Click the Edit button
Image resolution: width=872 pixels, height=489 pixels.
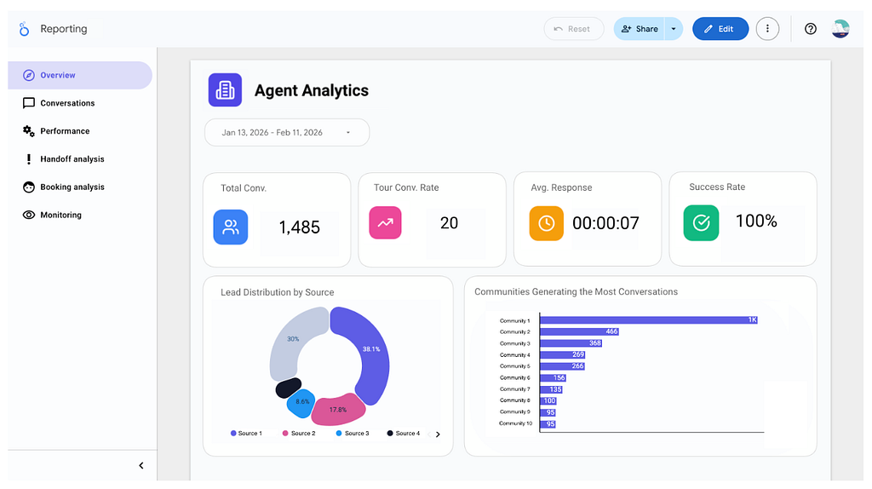720,29
